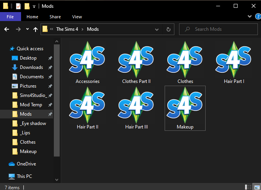261x190 pixels.
Task: Click the sidebar scroll down arrow
Action: [57, 180]
